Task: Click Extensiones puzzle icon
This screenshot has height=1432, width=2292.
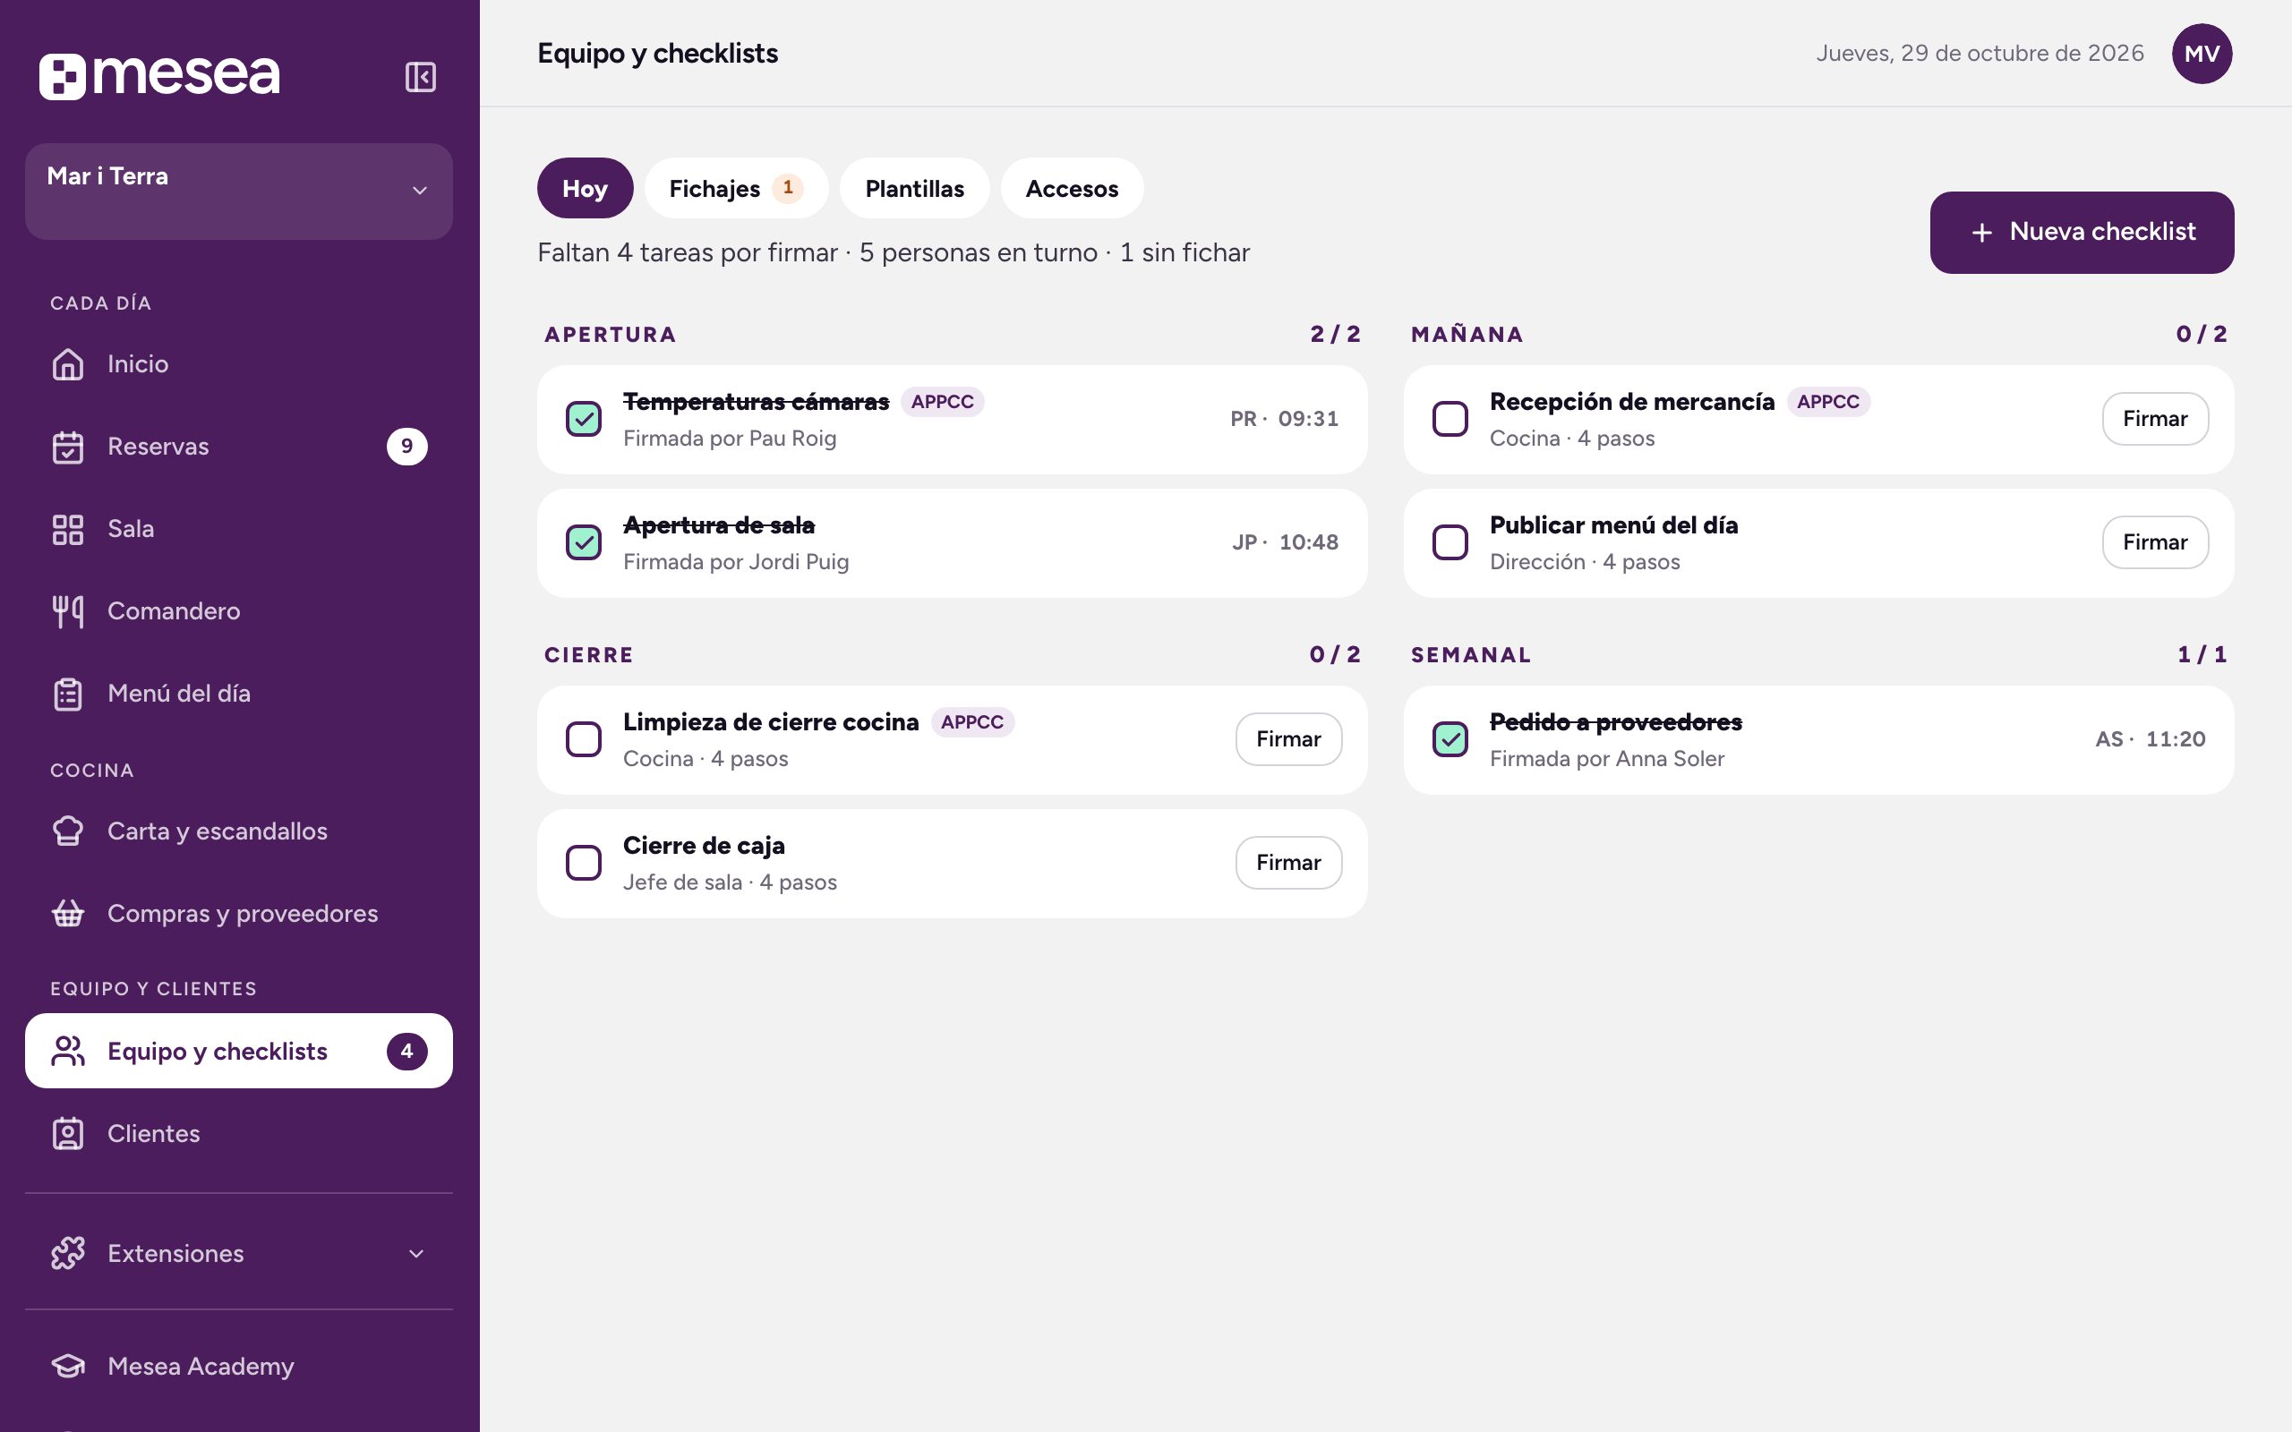Action: (x=68, y=1253)
